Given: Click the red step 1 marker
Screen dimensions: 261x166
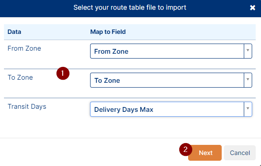Looking at the screenshot, I should 63,74.
